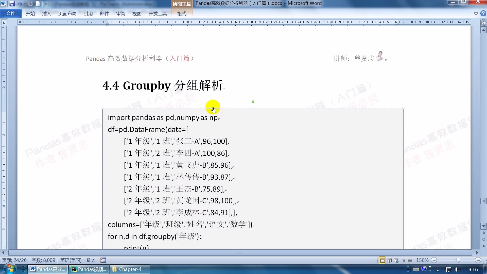Open the Chapter-4 folder in taskbar
The width and height of the screenshot is (487, 274).
tap(130, 269)
